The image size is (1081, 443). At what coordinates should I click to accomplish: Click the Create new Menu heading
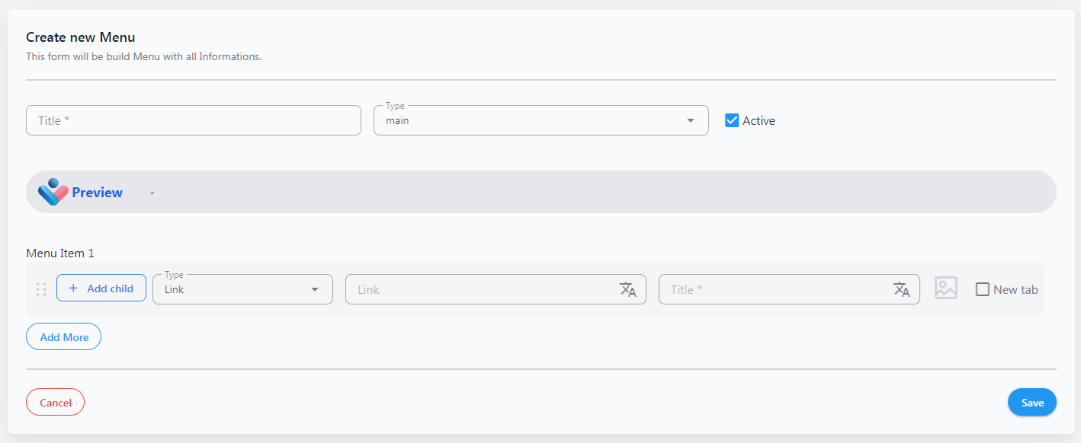click(81, 37)
